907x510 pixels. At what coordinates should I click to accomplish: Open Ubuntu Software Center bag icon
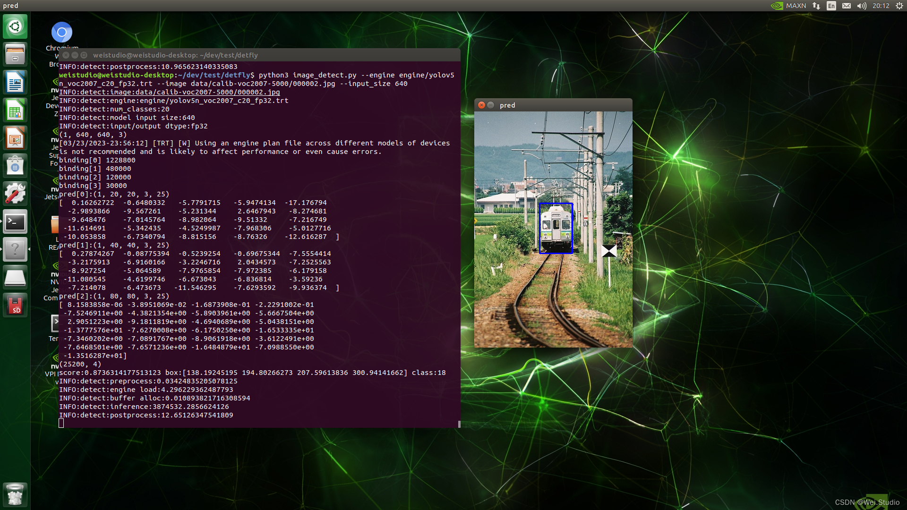point(15,166)
